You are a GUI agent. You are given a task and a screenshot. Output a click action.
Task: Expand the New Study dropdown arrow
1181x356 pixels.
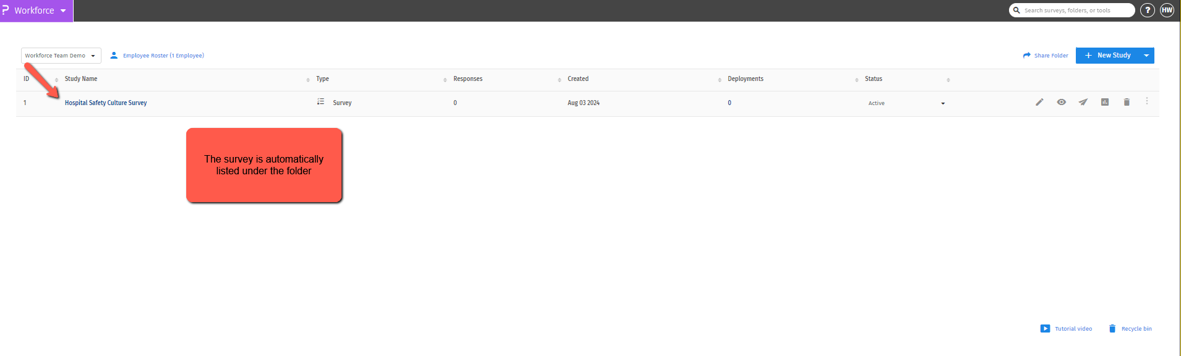pyautogui.click(x=1146, y=56)
